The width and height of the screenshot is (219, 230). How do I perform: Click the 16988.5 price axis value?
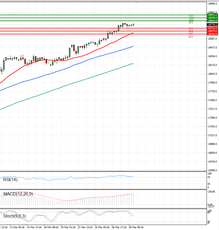(x=212, y=144)
